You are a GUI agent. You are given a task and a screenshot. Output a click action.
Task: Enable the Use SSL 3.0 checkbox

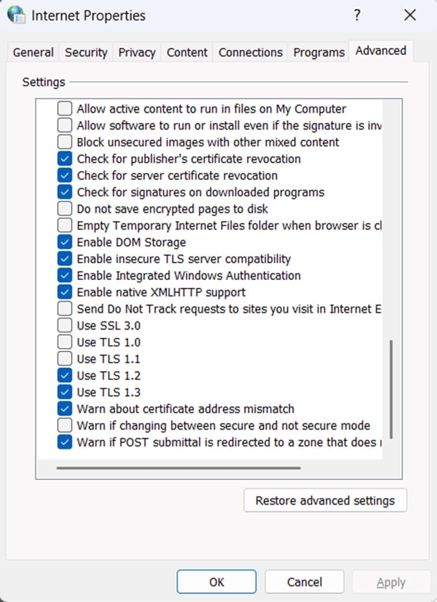coord(65,326)
